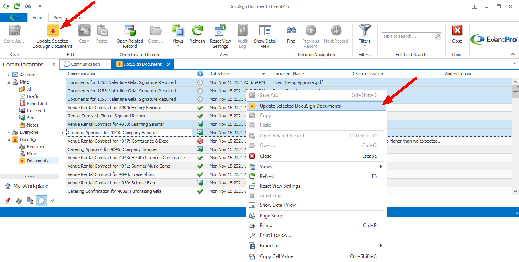519x262 pixels.
Task: Click the Find binoculars button
Action: point(291,34)
